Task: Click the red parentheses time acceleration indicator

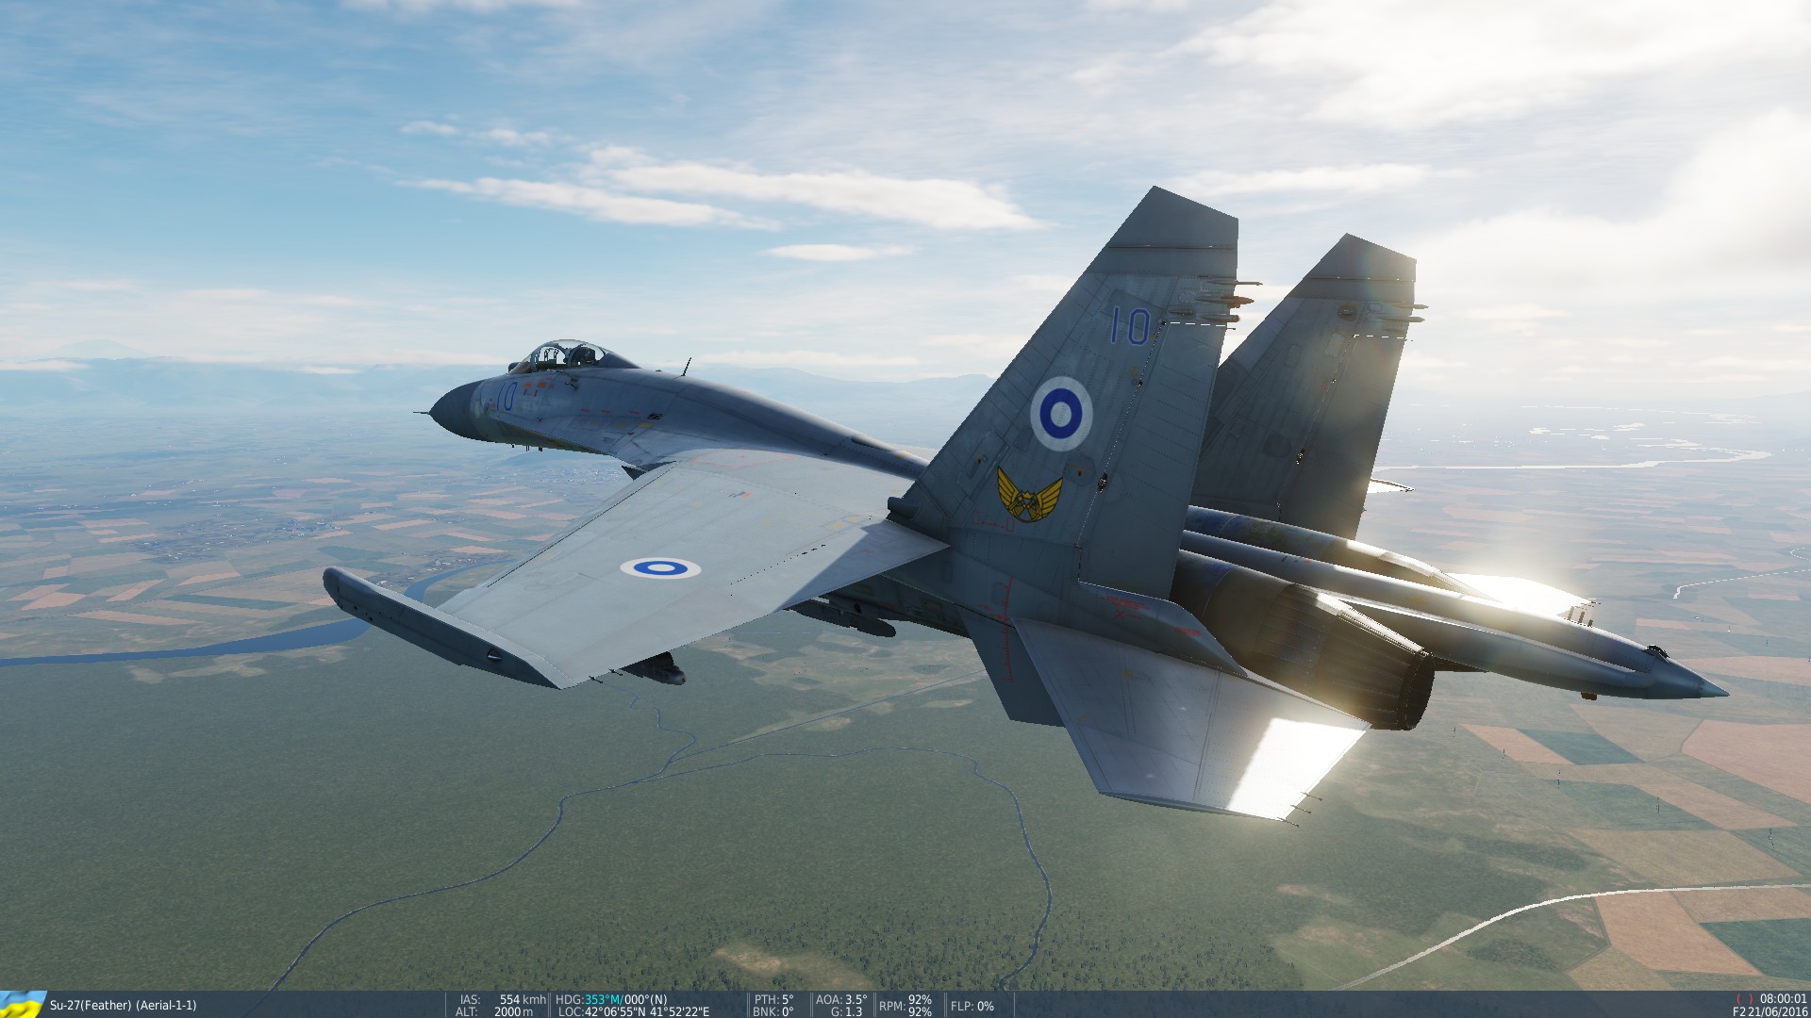Action: pos(1744,1000)
